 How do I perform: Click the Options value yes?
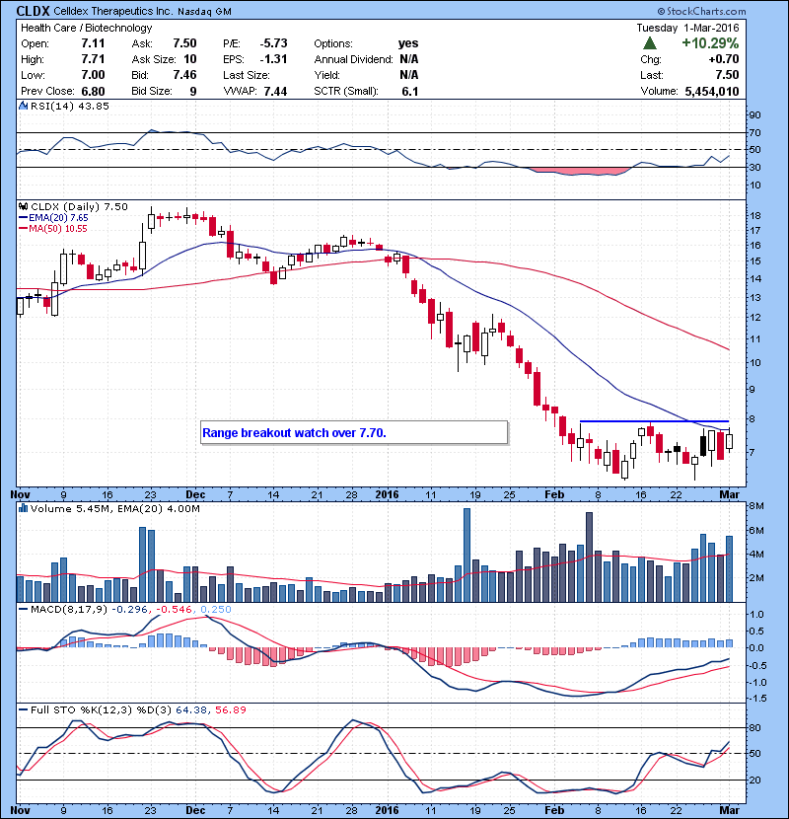(x=408, y=43)
